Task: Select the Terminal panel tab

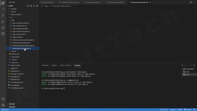Action: coord(77,65)
